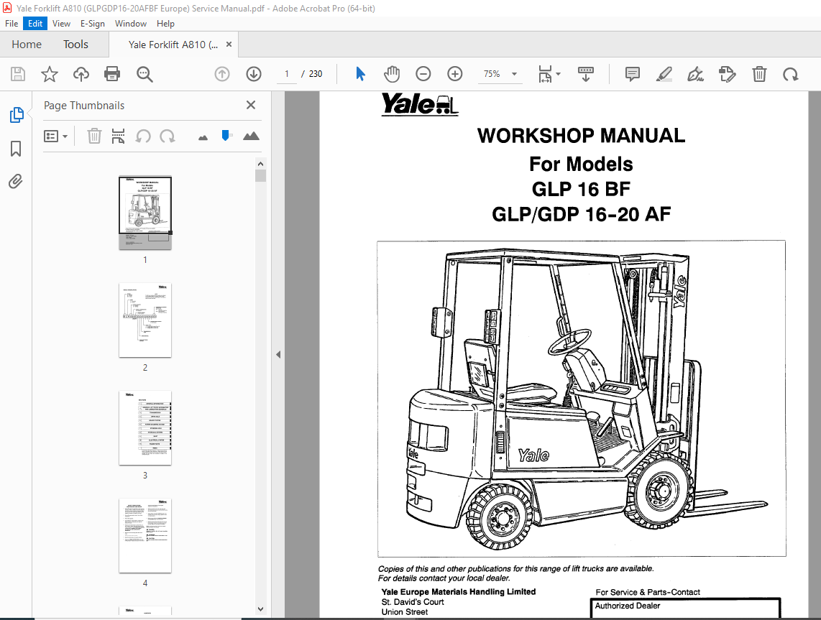Activate the Hand pan tool
The image size is (821, 620).
tap(392, 74)
